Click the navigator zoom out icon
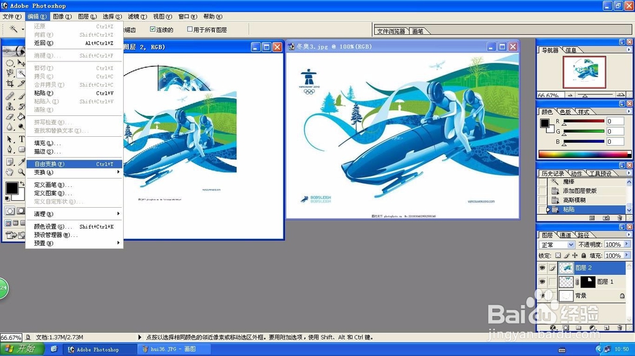This screenshot has height=356, width=635. [x=570, y=95]
